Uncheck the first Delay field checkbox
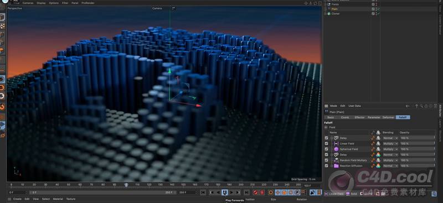This screenshot has height=203, width=443. pyautogui.click(x=327, y=138)
